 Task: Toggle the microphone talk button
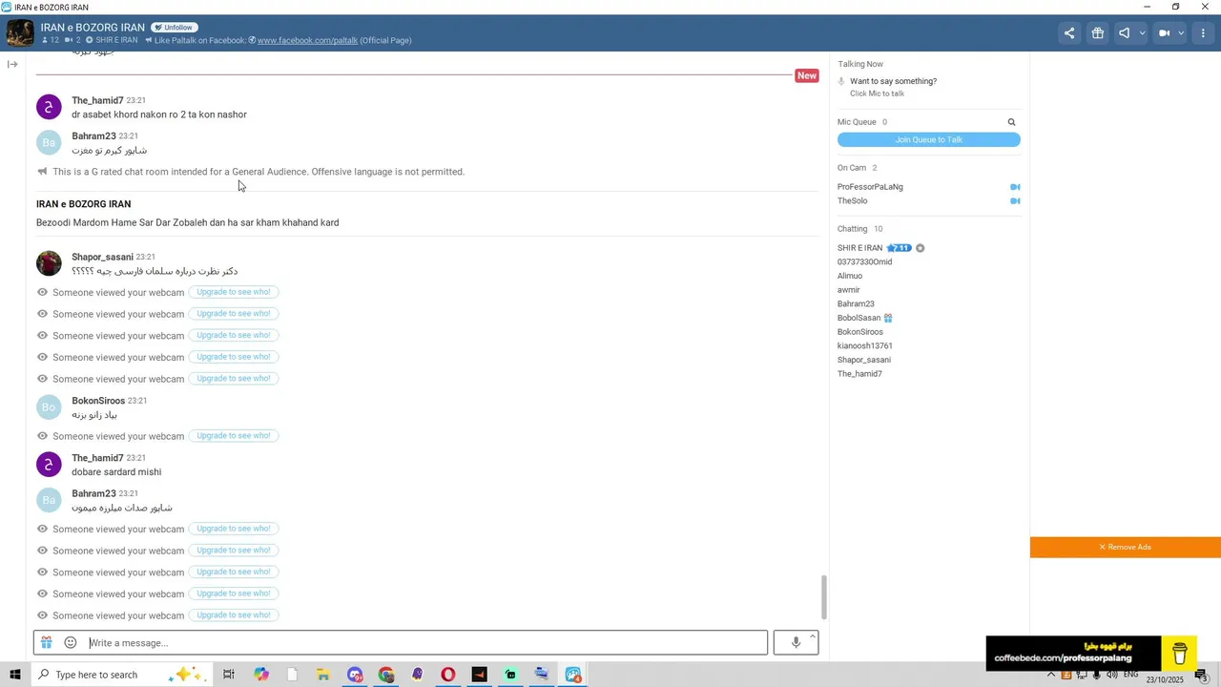796,643
